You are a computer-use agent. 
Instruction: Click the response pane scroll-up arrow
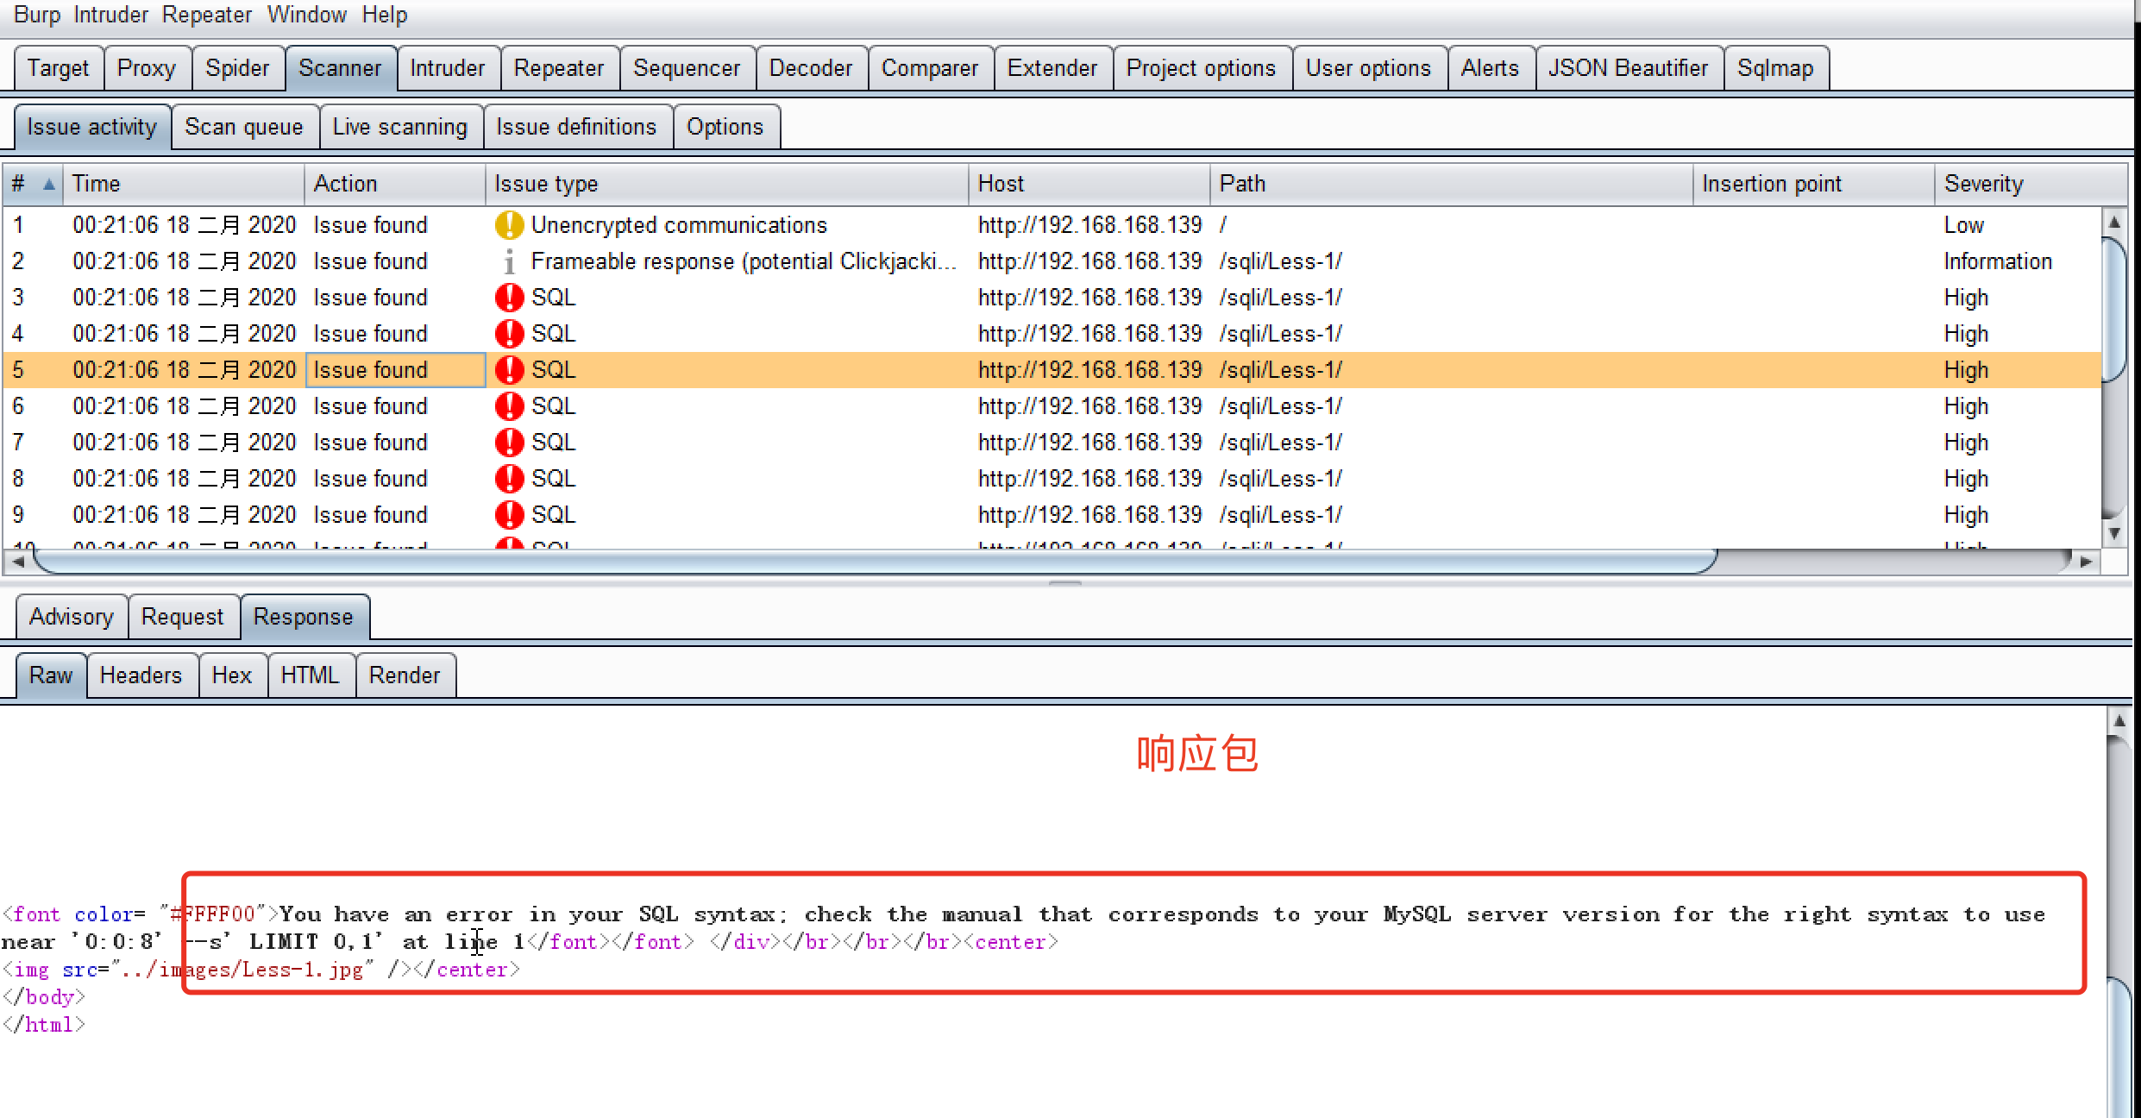(2119, 720)
